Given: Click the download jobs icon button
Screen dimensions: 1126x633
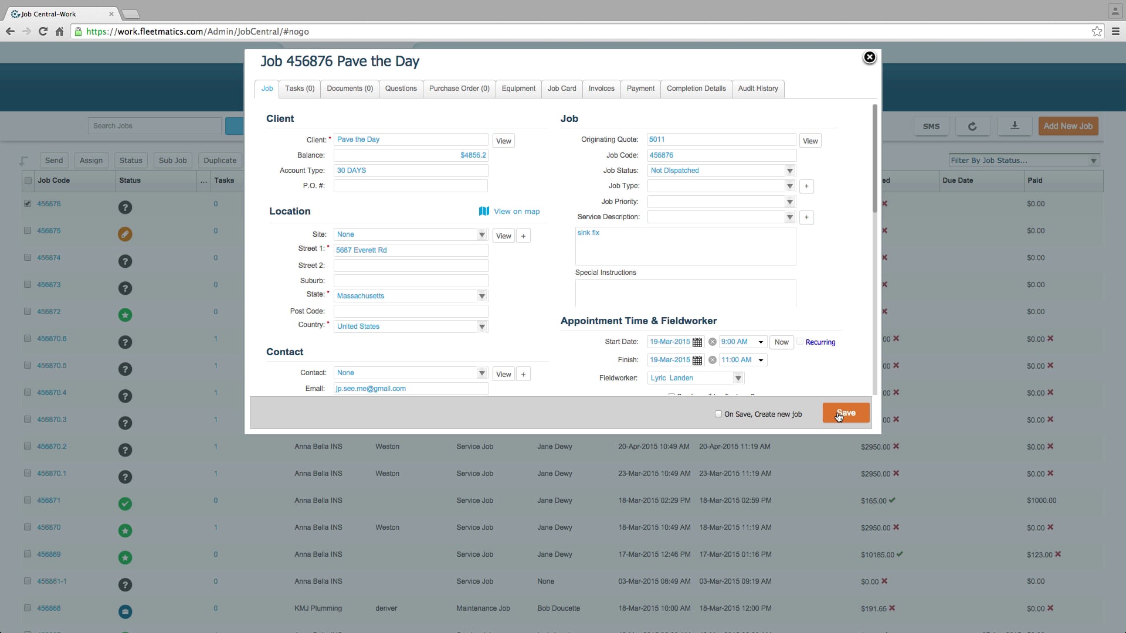Looking at the screenshot, I should 1015,126.
